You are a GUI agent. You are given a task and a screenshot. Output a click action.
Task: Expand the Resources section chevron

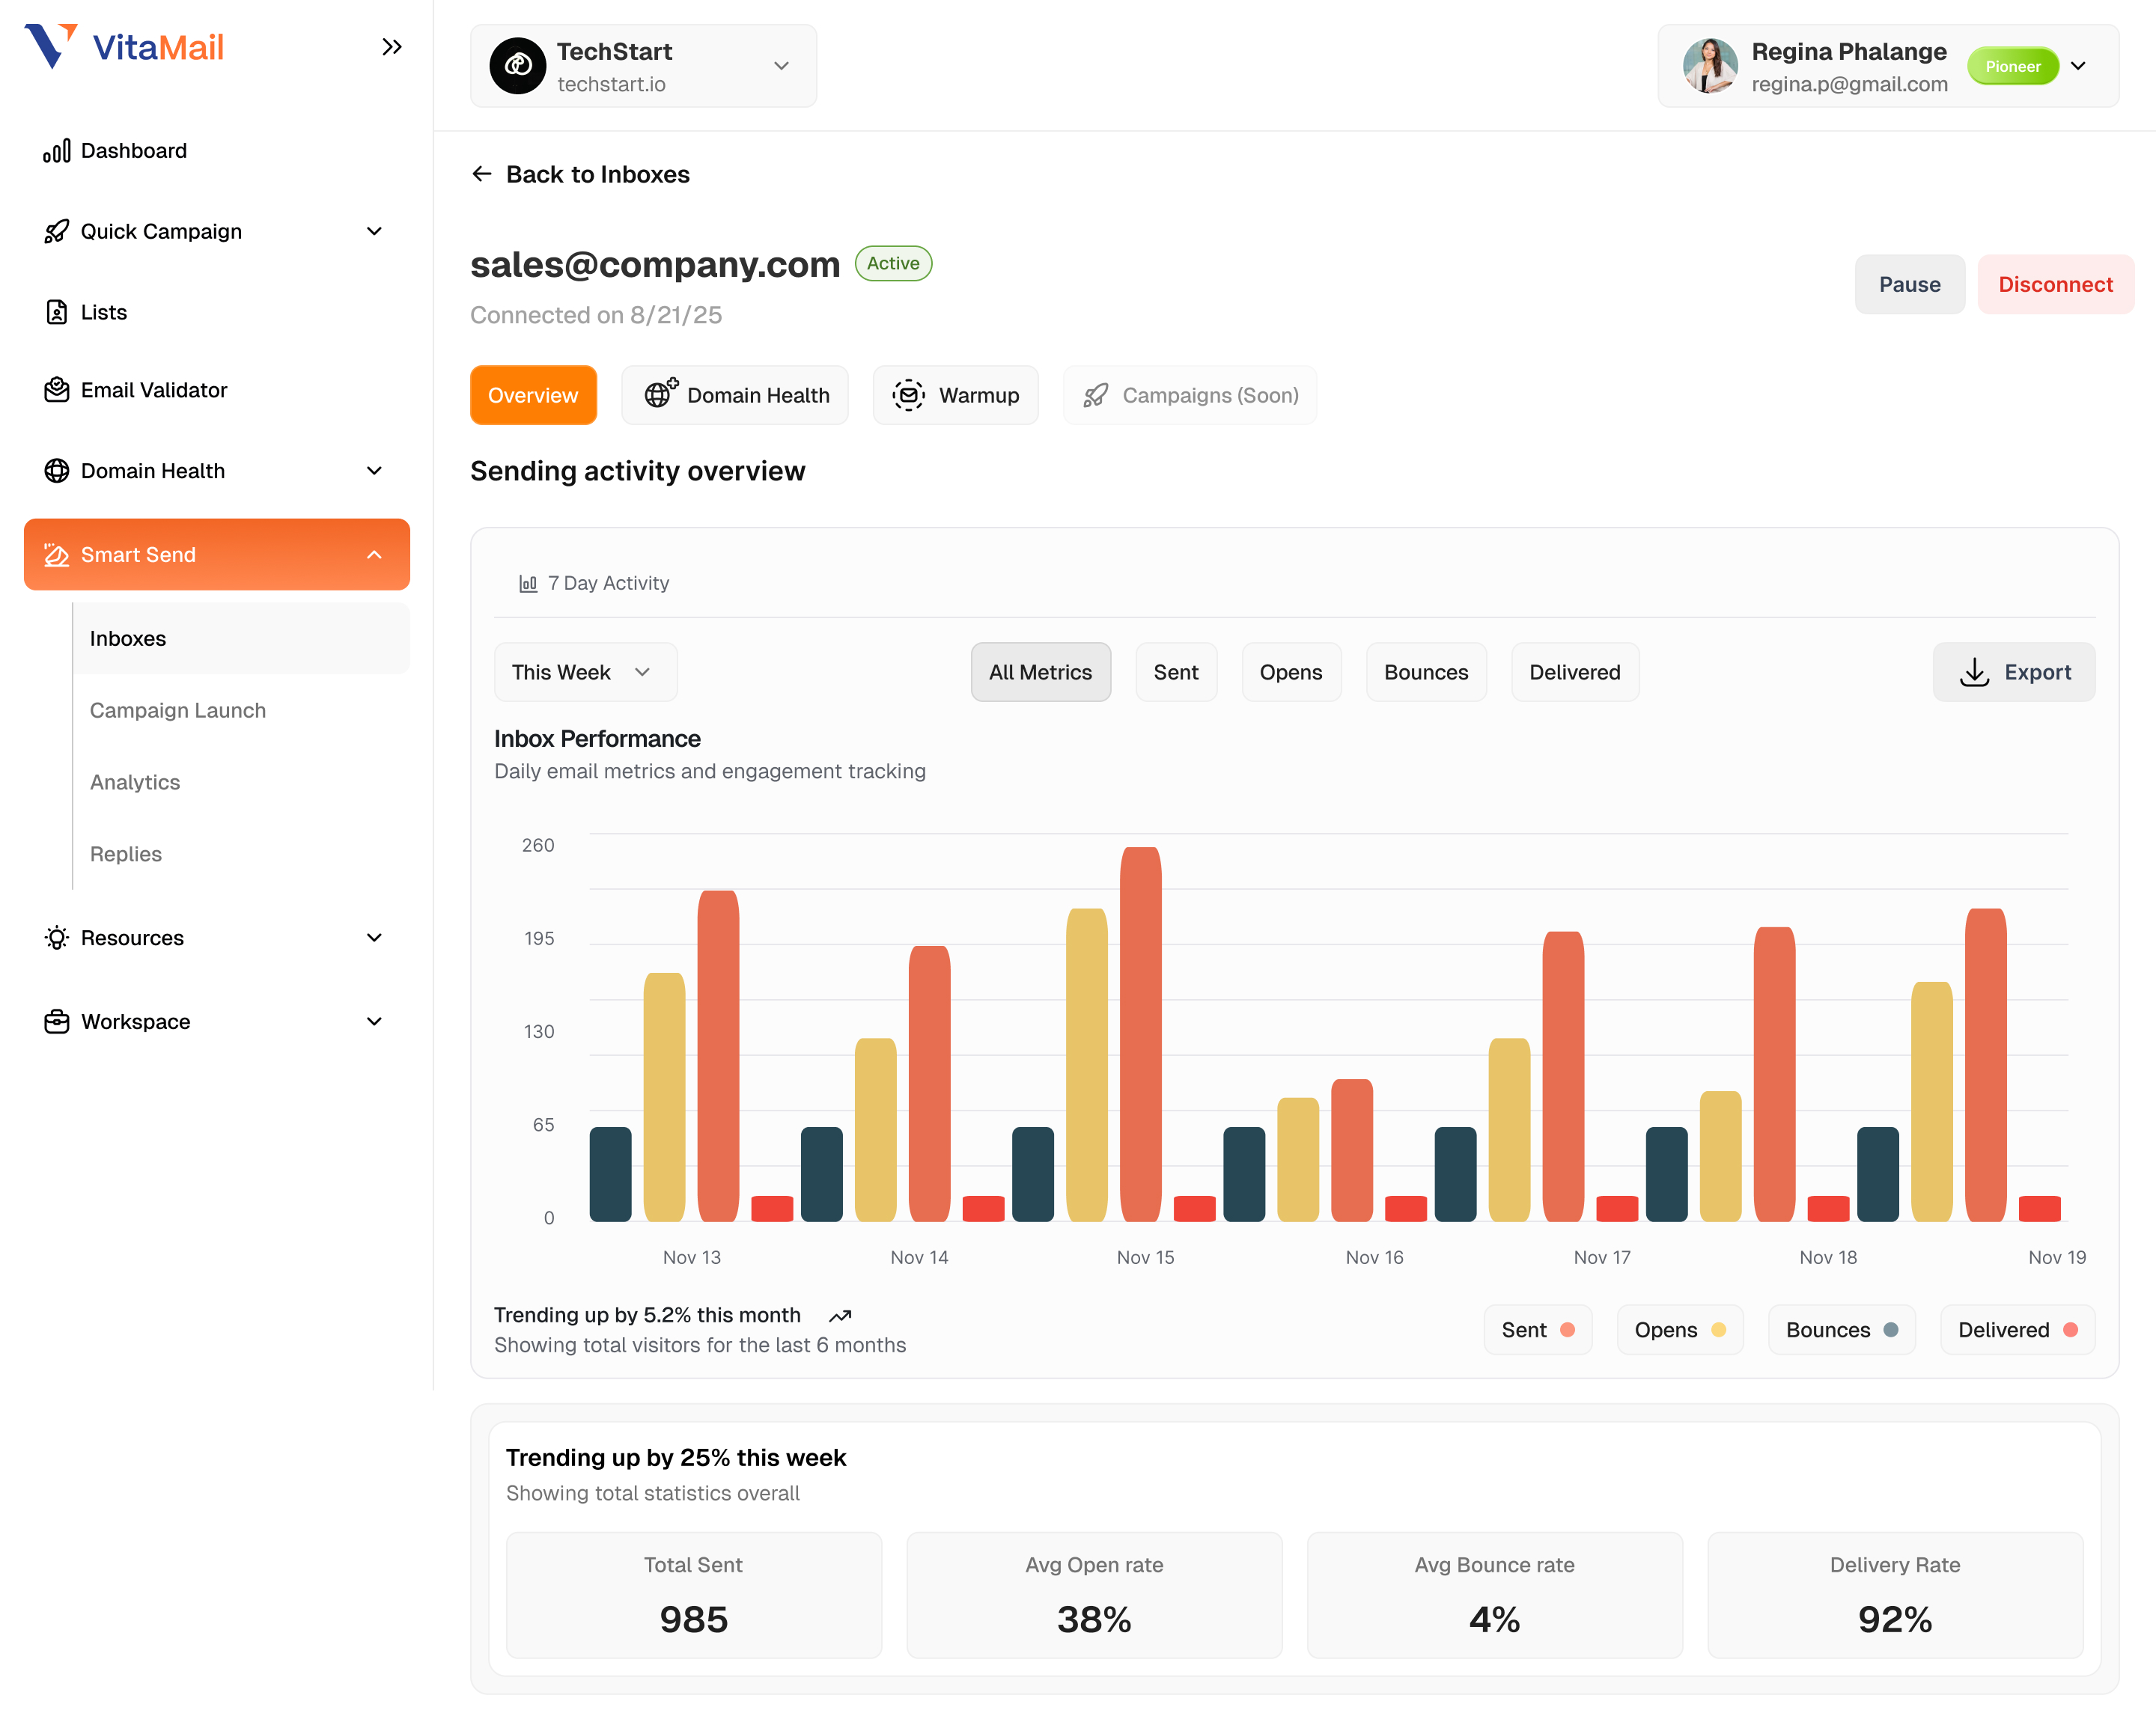374,938
